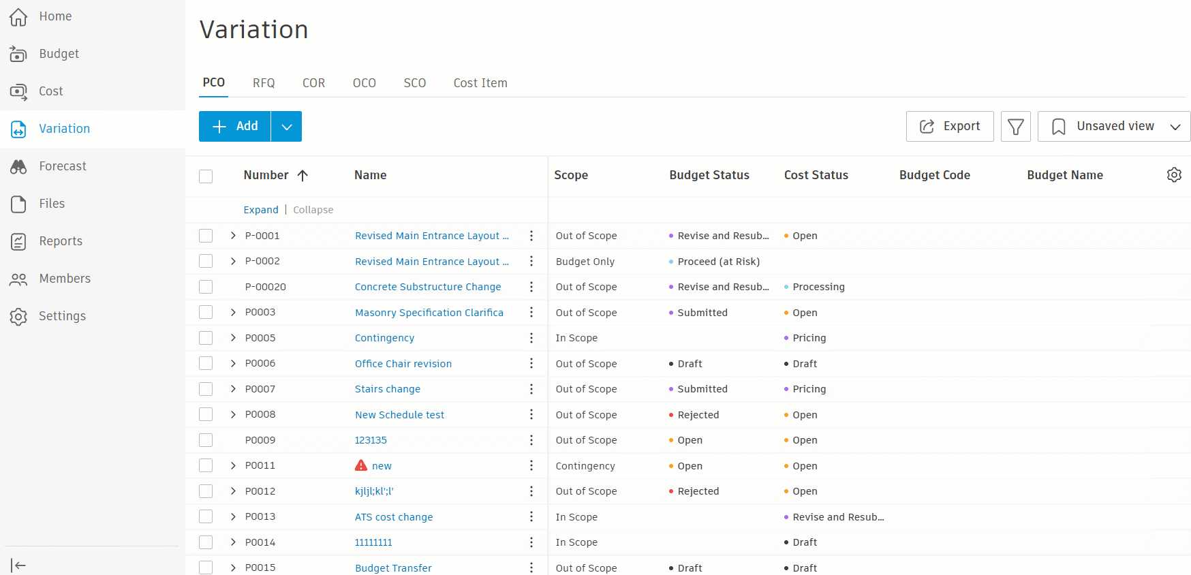Open the Unsaved view dropdown
The width and height of the screenshot is (1191, 575).
tap(1114, 127)
